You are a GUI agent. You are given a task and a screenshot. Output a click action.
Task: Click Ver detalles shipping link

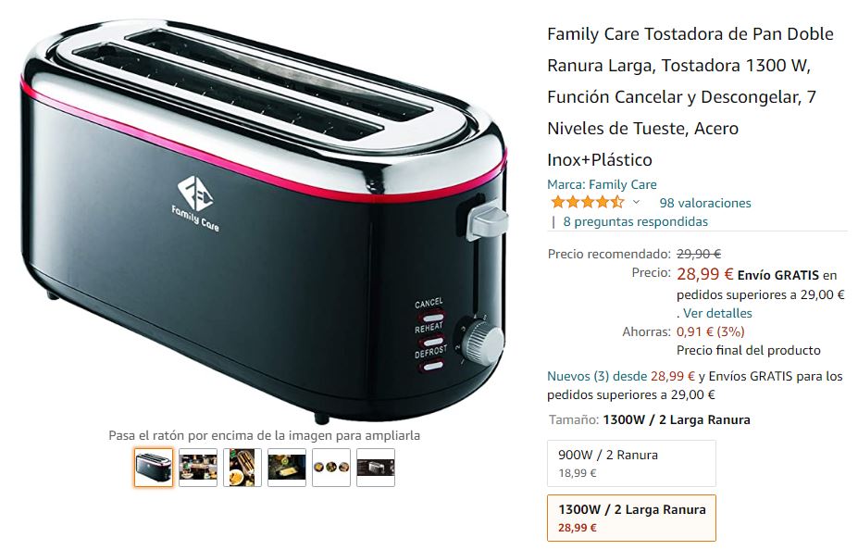click(x=717, y=313)
